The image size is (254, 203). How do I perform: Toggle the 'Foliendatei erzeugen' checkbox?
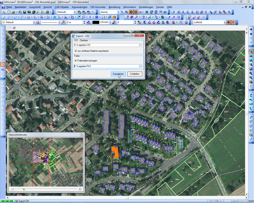[76, 61]
